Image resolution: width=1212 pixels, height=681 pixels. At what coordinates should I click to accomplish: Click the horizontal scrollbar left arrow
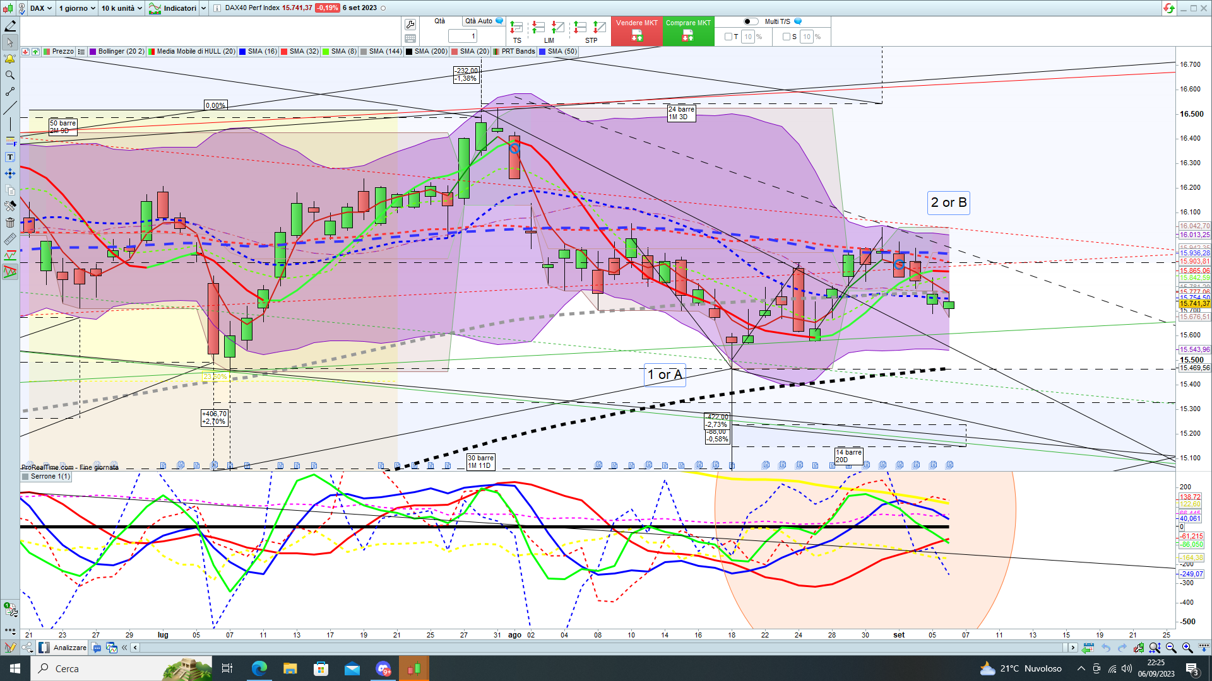click(135, 648)
